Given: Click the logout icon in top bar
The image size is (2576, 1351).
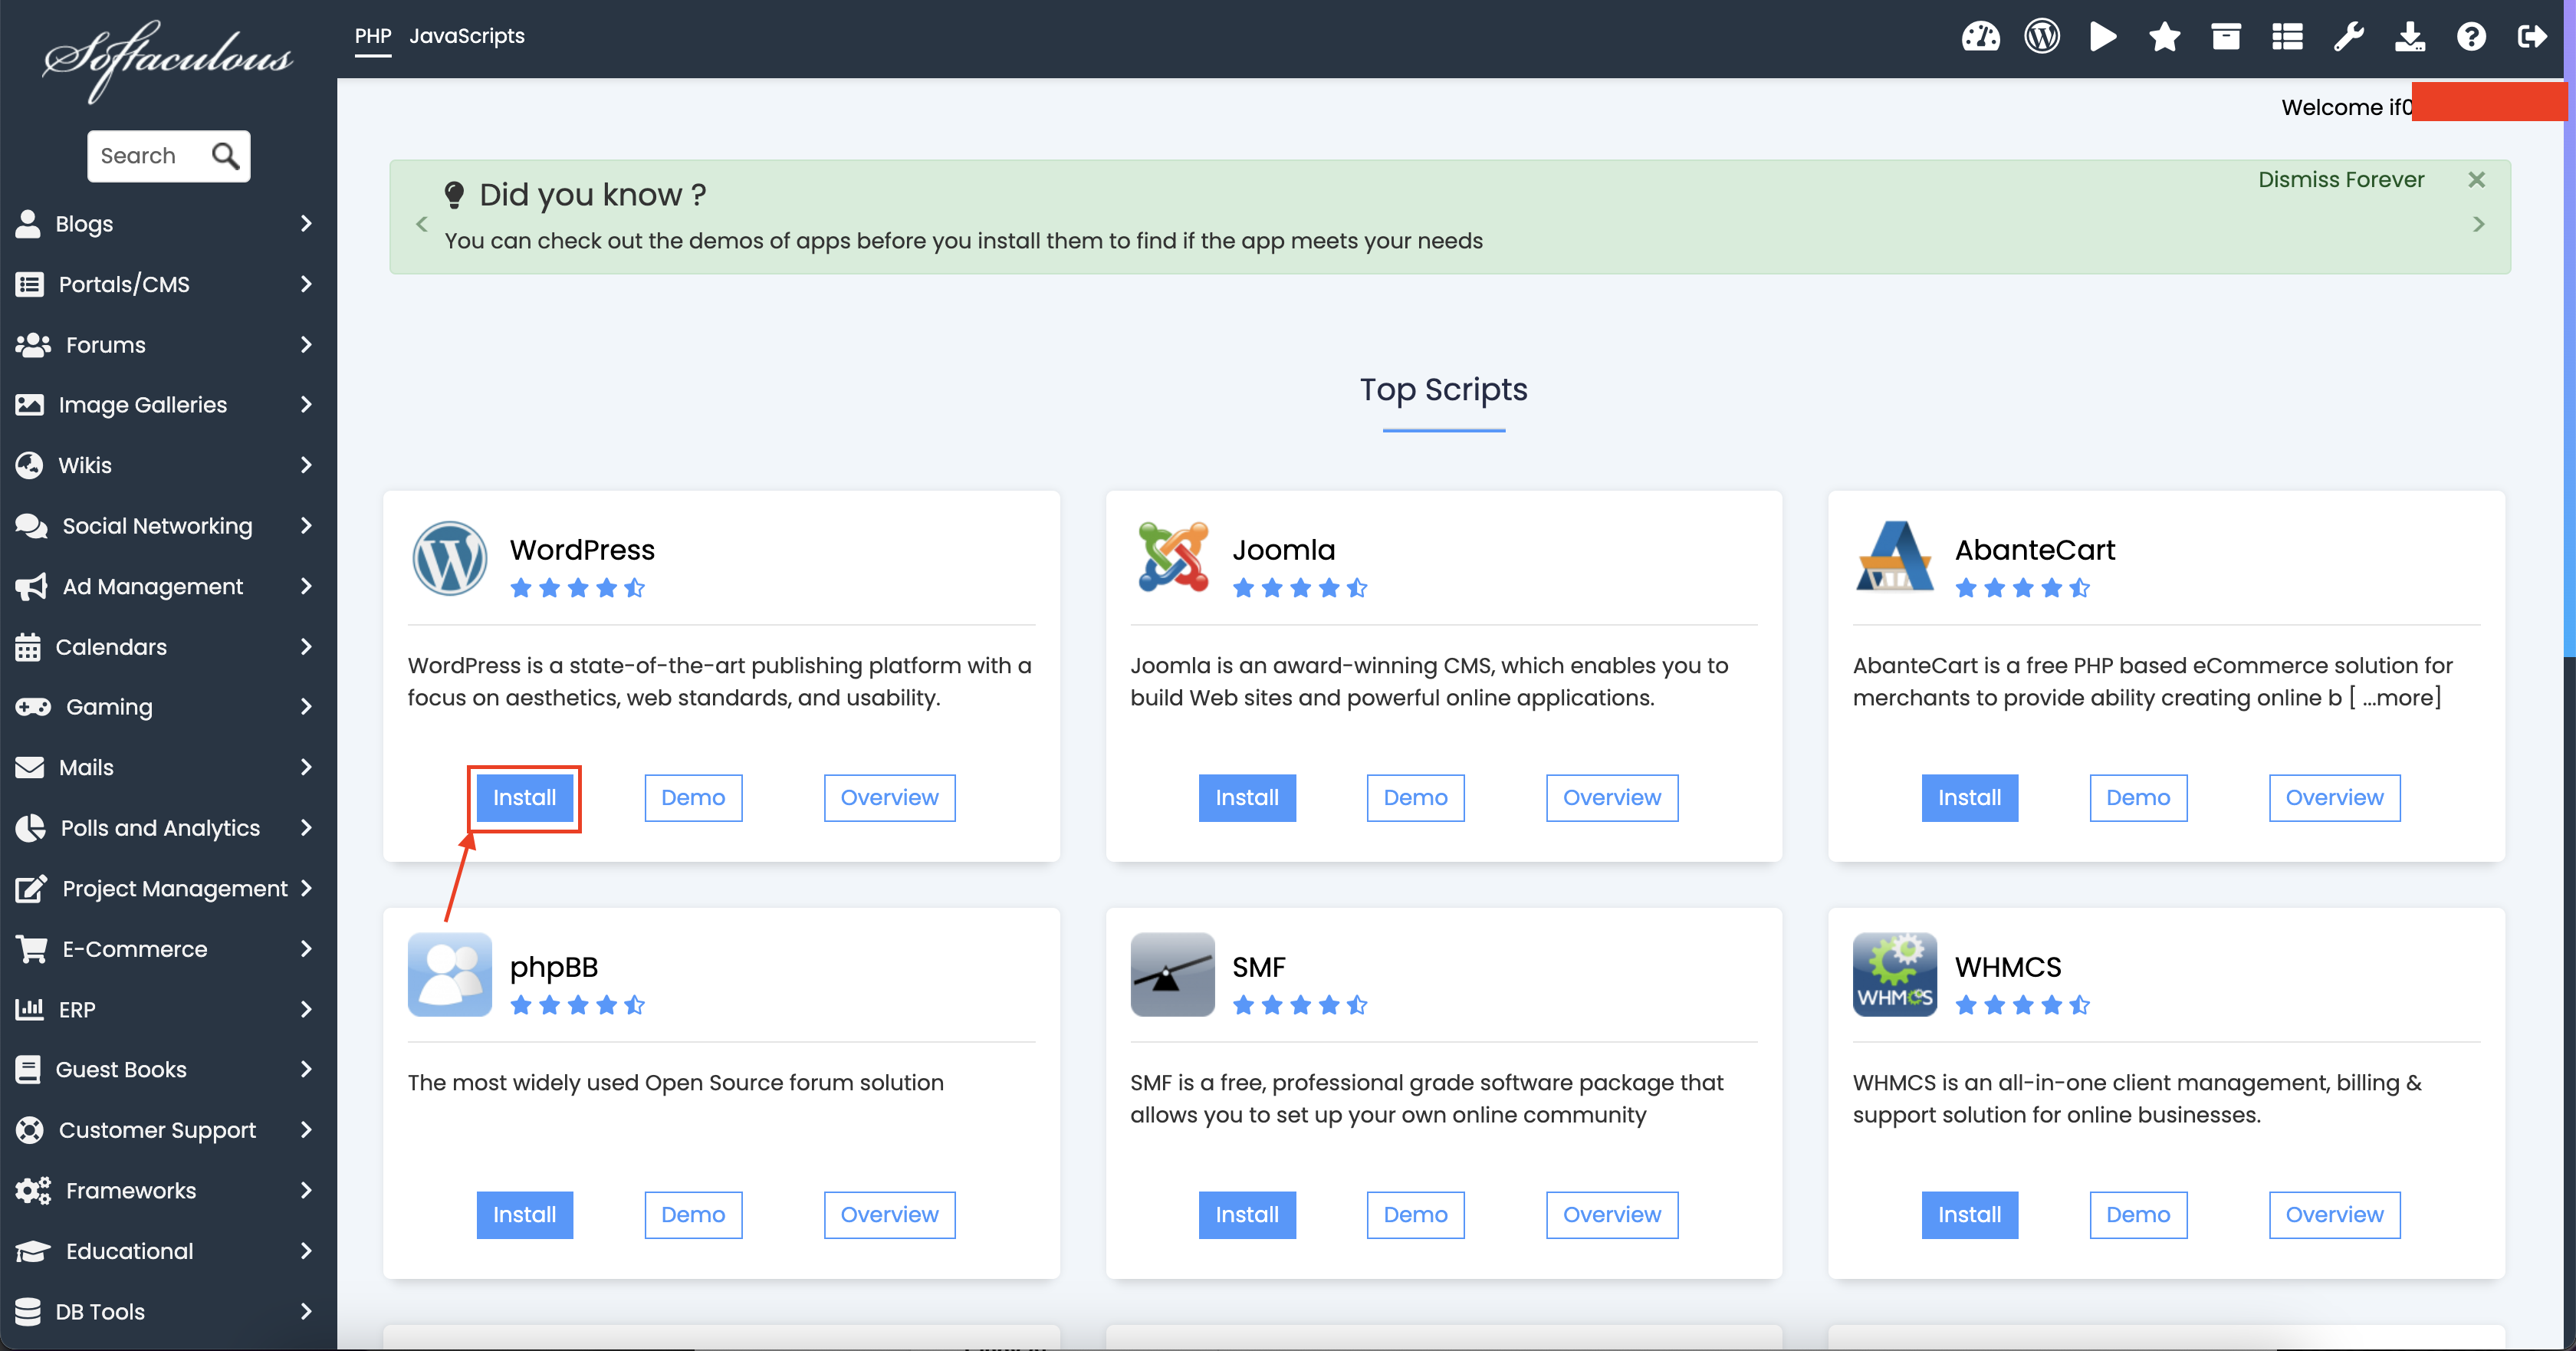Looking at the screenshot, I should pyautogui.click(x=2532, y=37).
